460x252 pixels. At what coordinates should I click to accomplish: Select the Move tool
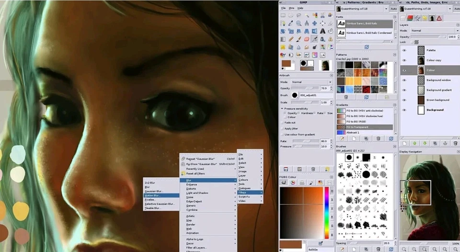pyautogui.click(x=315, y=23)
